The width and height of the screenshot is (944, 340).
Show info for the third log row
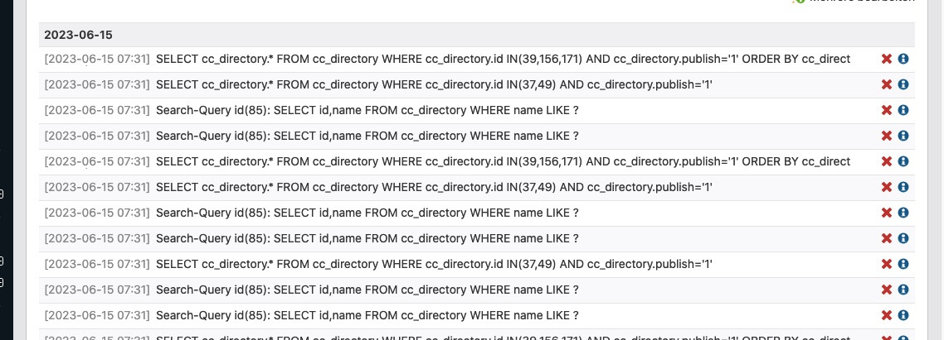pyautogui.click(x=903, y=110)
